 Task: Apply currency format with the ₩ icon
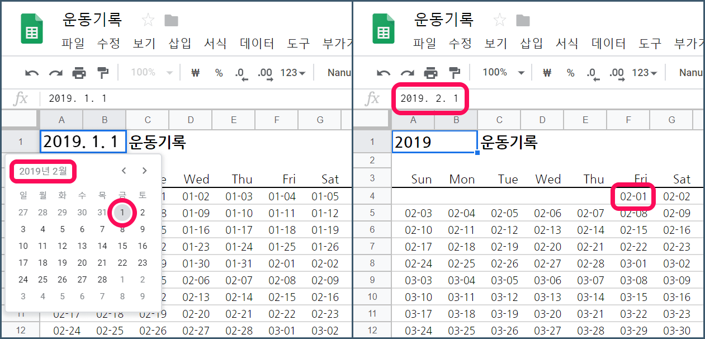tap(195, 73)
